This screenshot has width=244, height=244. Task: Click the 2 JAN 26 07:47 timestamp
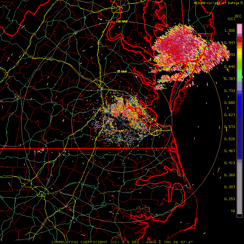pyautogui.click(x=175, y=242)
